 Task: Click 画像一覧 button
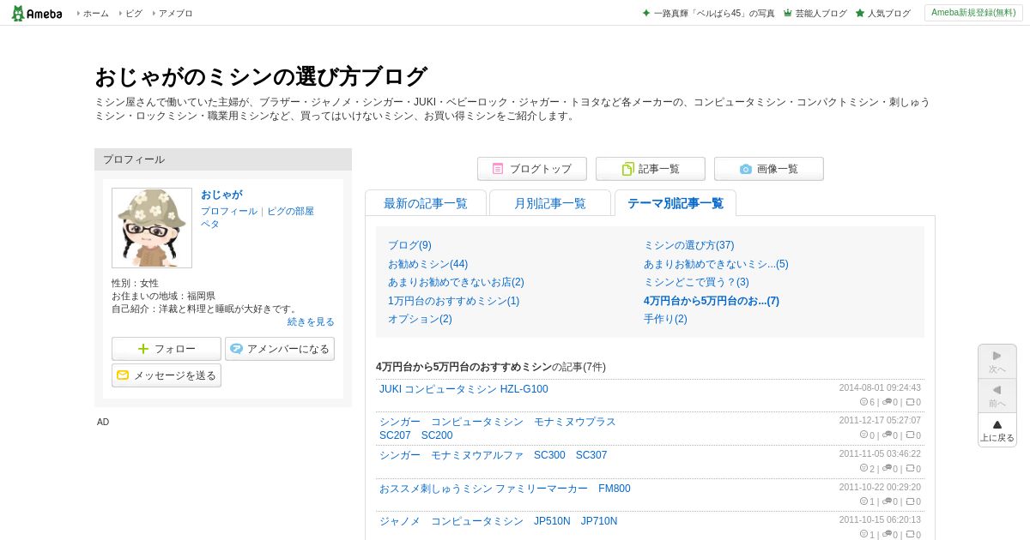point(769,169)
